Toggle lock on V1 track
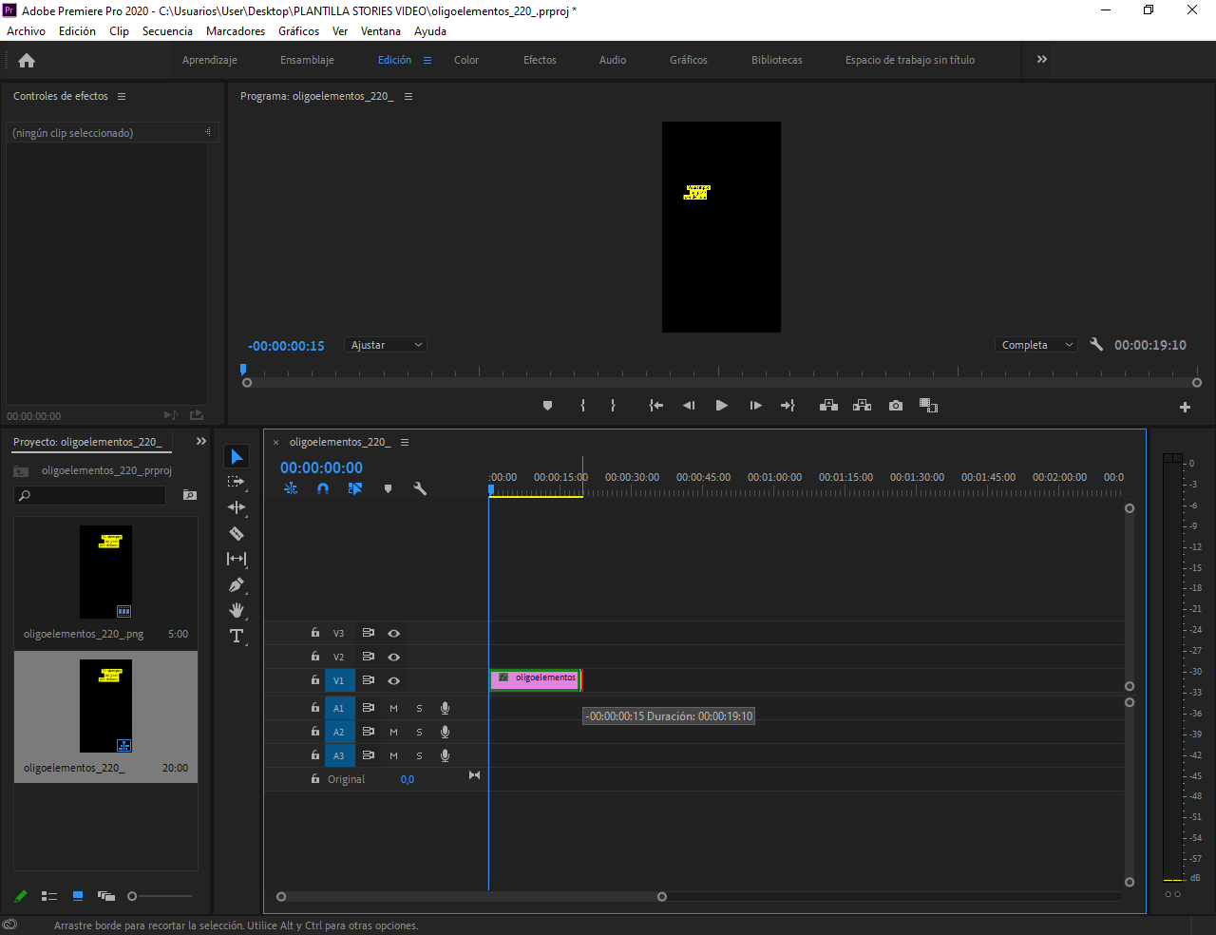Image resolution: width=1216 pixels, height=935 pixels. click(x=314, y=679)
